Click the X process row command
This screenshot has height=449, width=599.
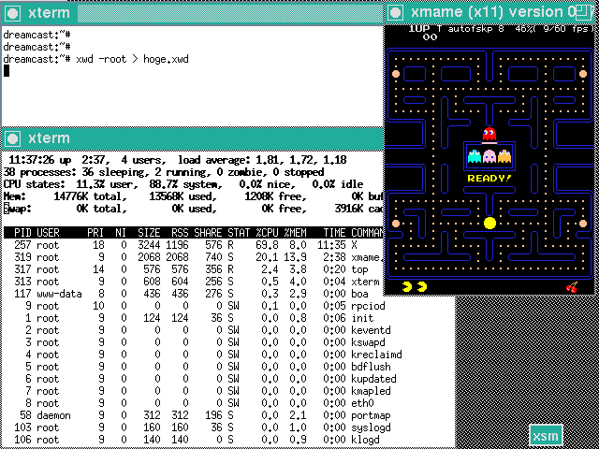[354, 245]
